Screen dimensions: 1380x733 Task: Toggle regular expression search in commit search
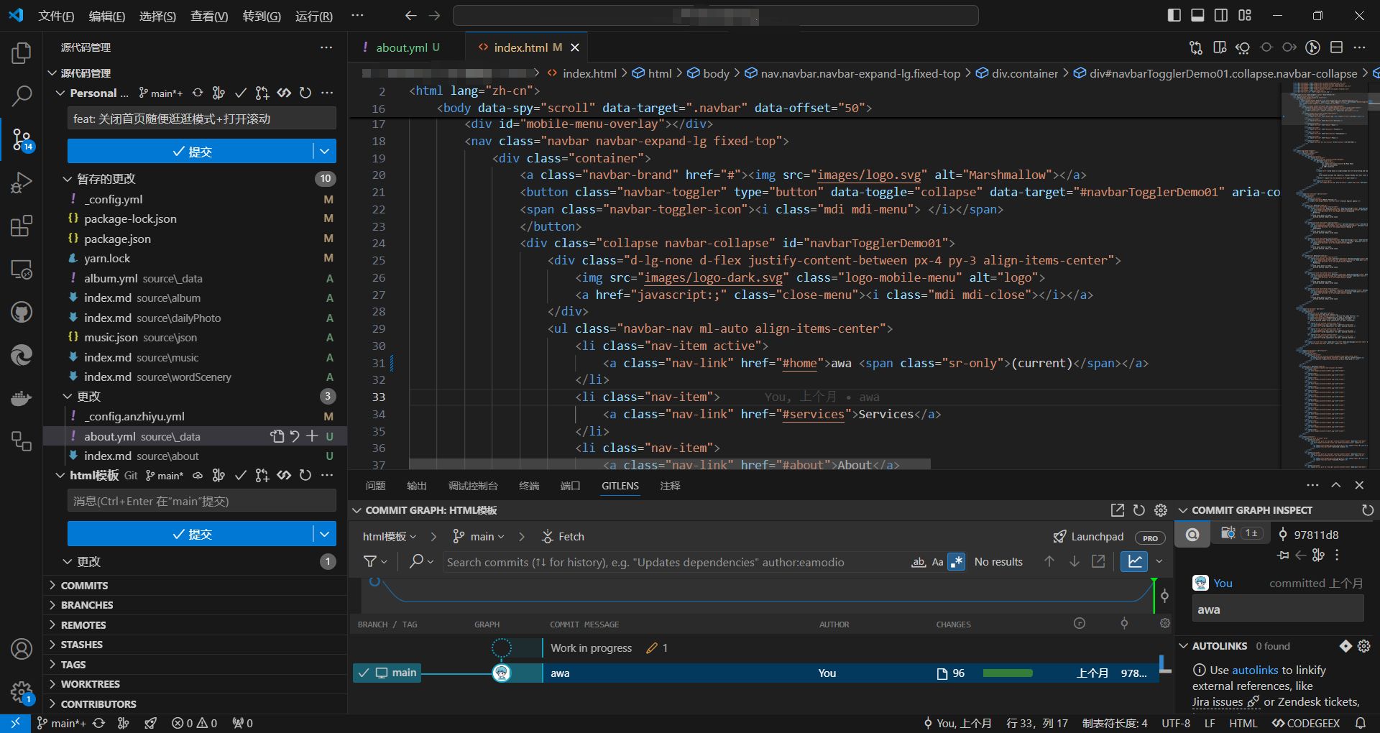[x=956, y=562]
